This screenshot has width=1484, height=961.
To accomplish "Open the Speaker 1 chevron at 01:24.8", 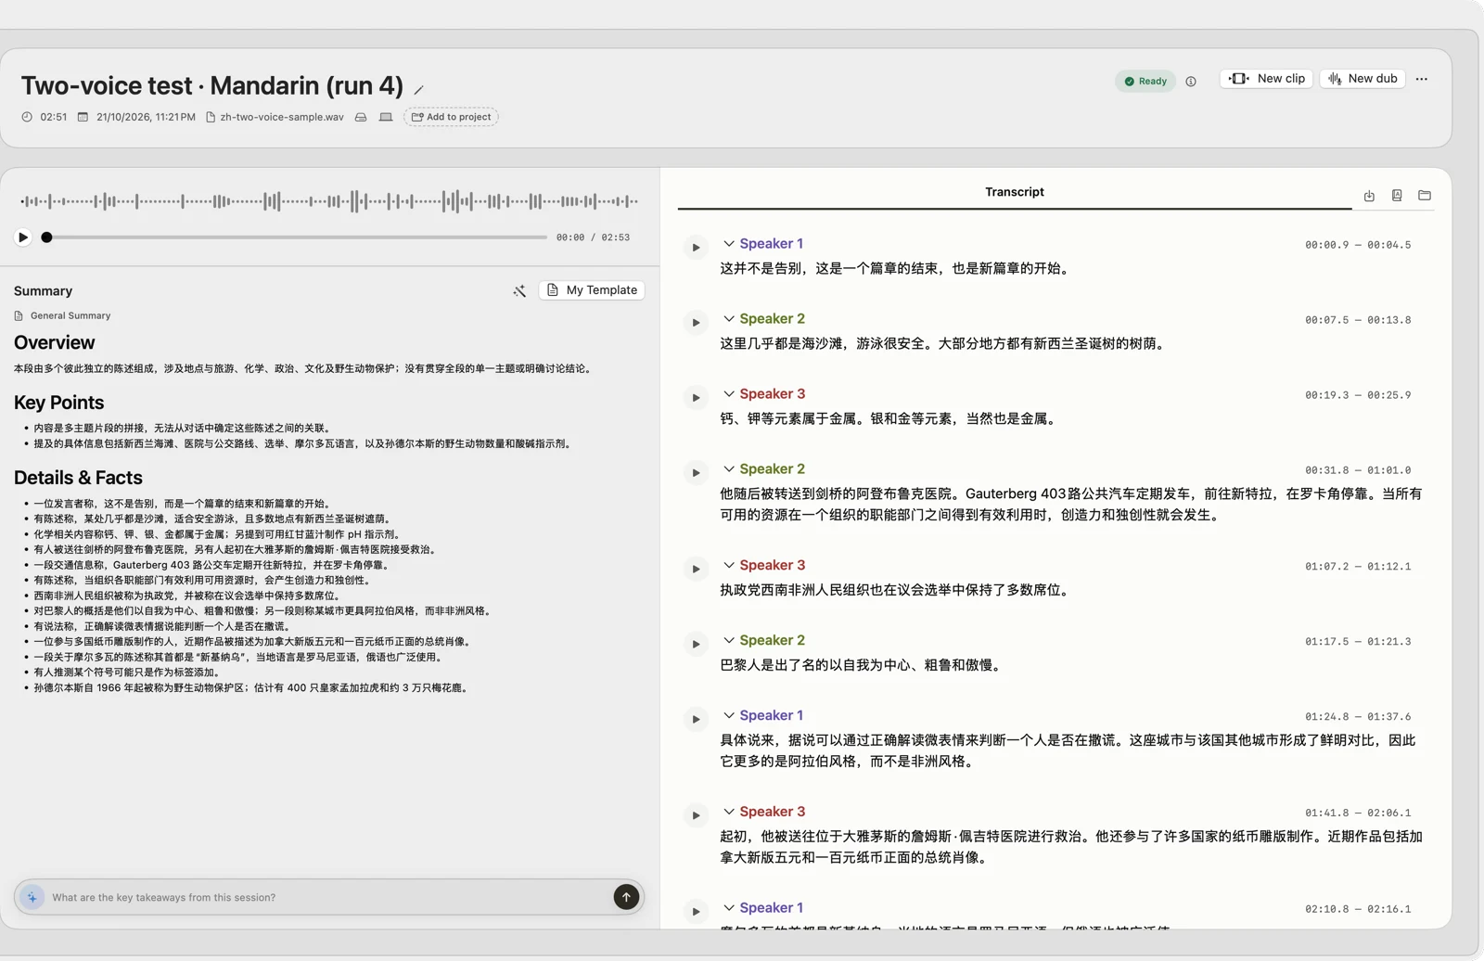I will coord(729,715).
